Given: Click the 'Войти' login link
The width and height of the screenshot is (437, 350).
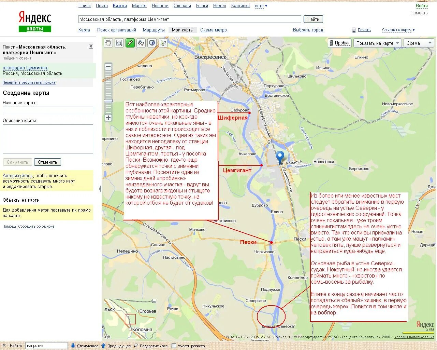Looking at the screenshot, I should tap(422, 5).
